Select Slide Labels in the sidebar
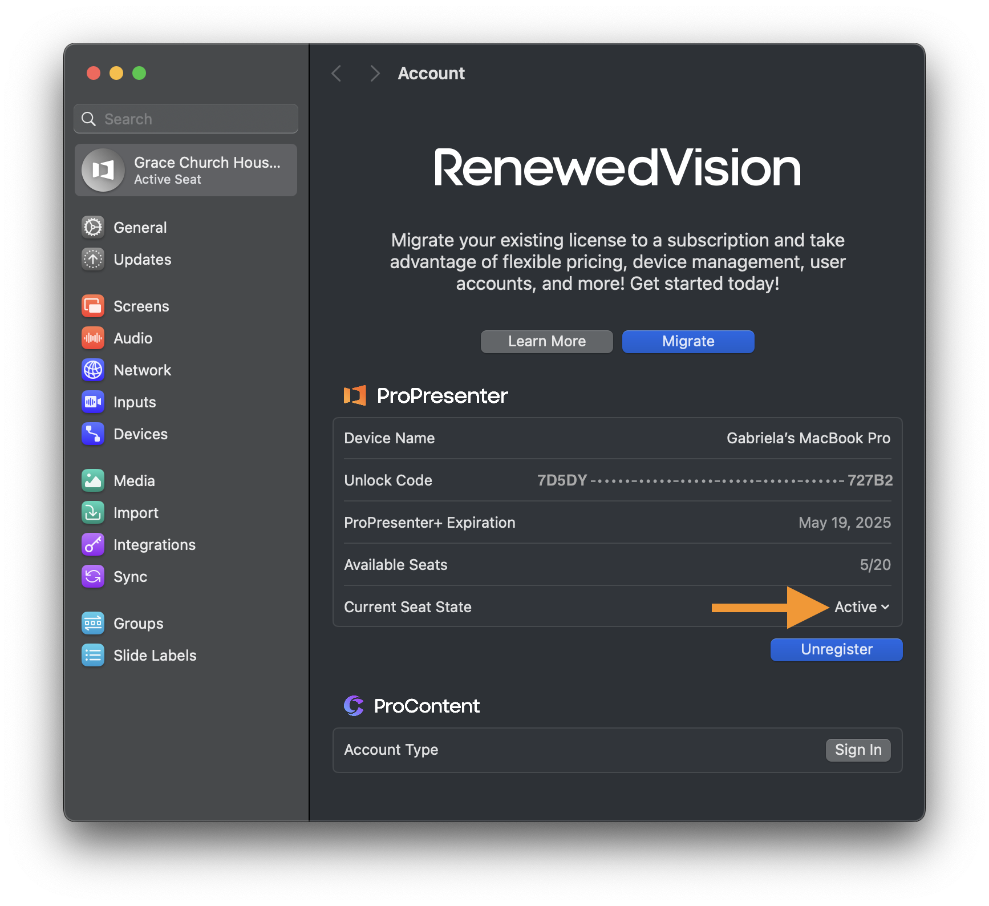 [x=155, y=655]
